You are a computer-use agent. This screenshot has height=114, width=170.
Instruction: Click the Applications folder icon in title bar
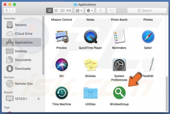(x=76, y=5)
